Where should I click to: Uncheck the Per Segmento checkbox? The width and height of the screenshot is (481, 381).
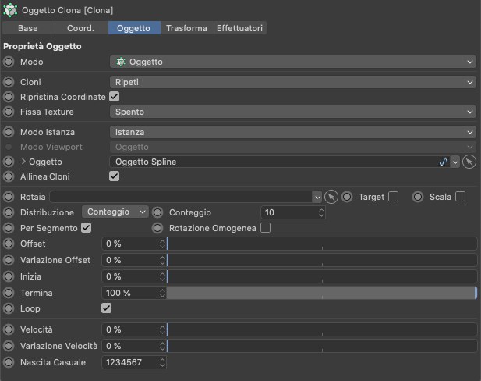point(87,228)
